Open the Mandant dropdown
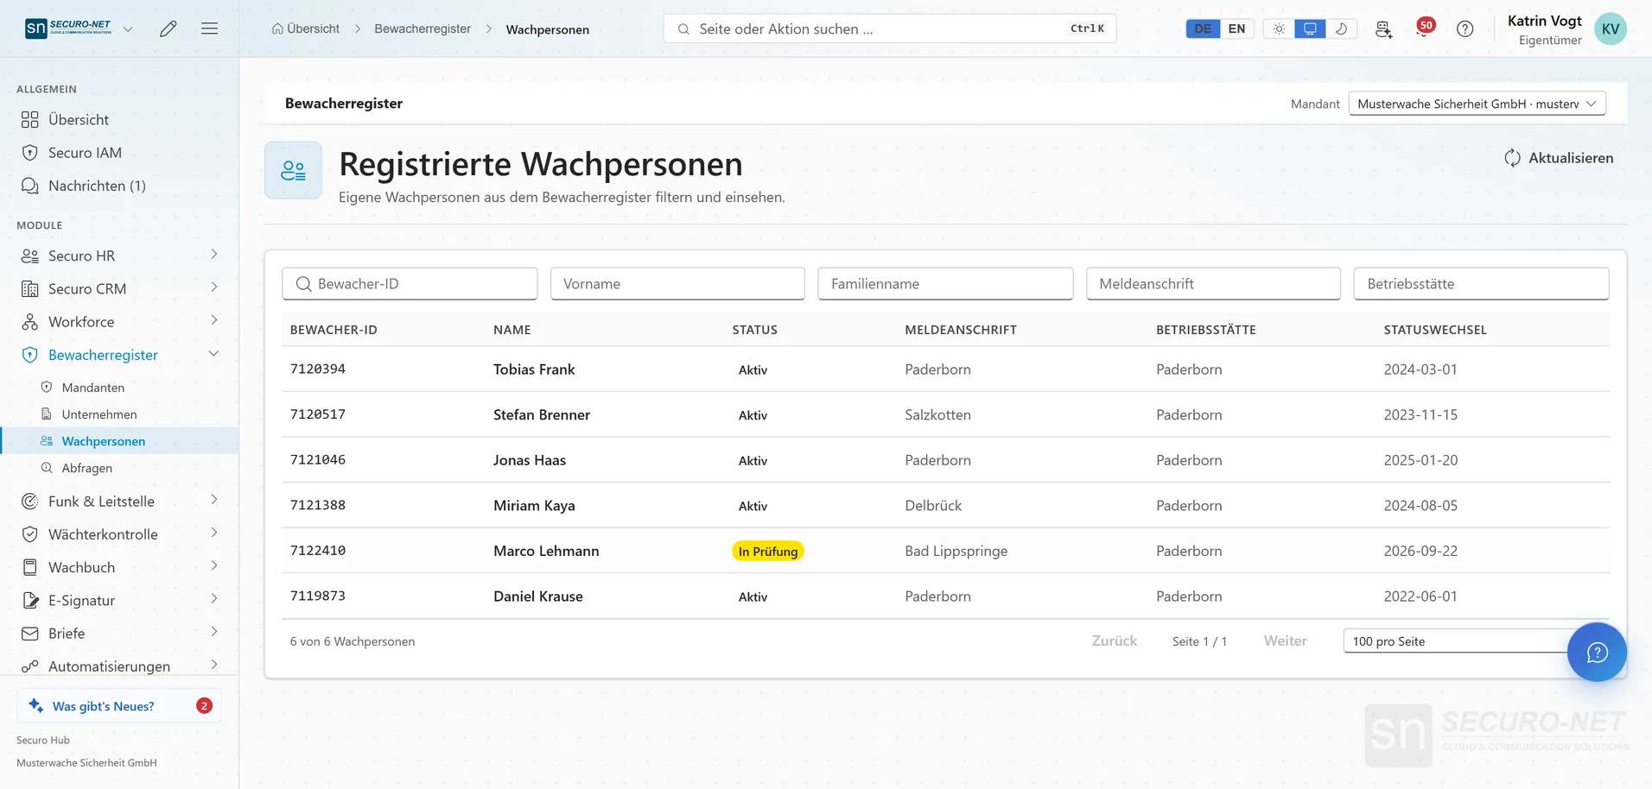1652x789 pixels. pos(1477,104)
